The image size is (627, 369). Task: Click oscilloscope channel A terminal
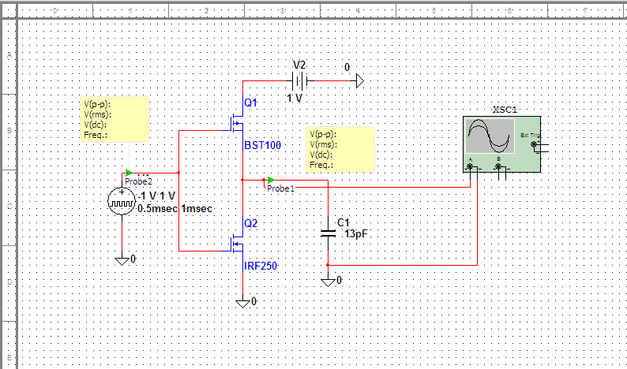(x=471, y=166)
